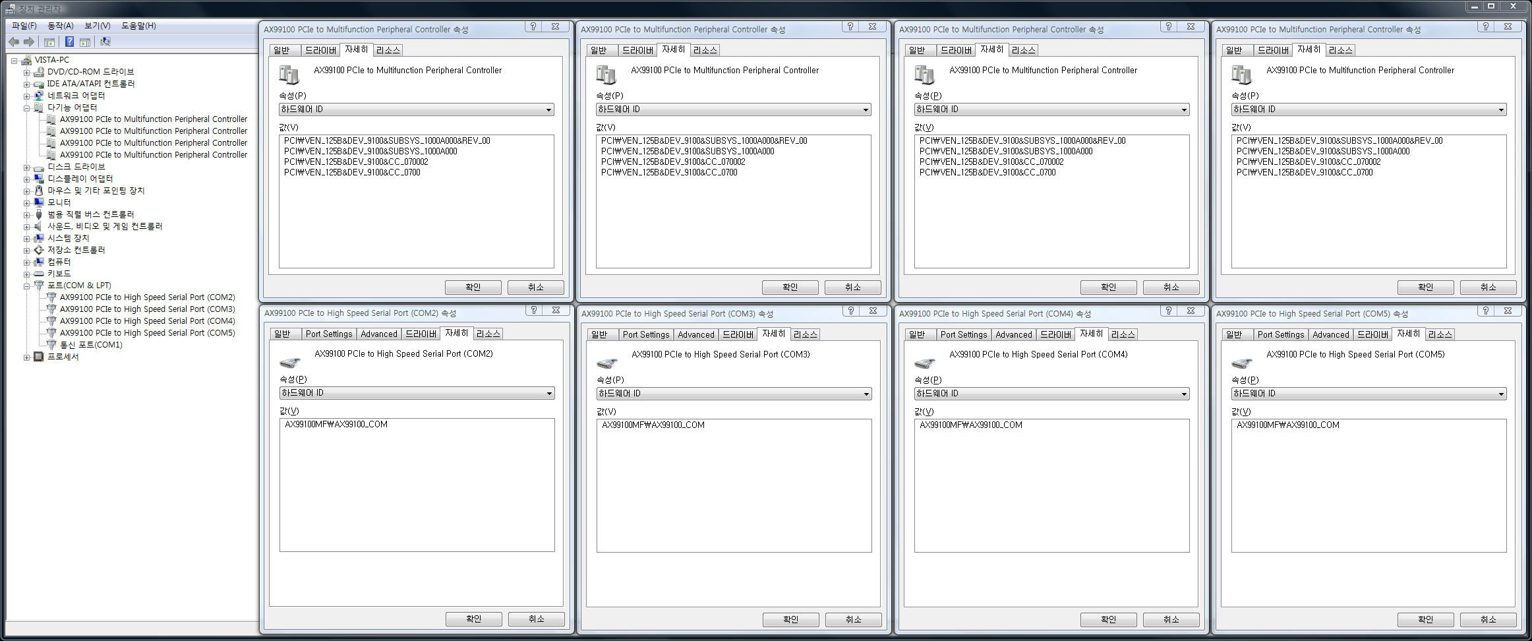Select AX99100 PCIe to High Speed Serial Port (COM4) row

coord(148,321)
